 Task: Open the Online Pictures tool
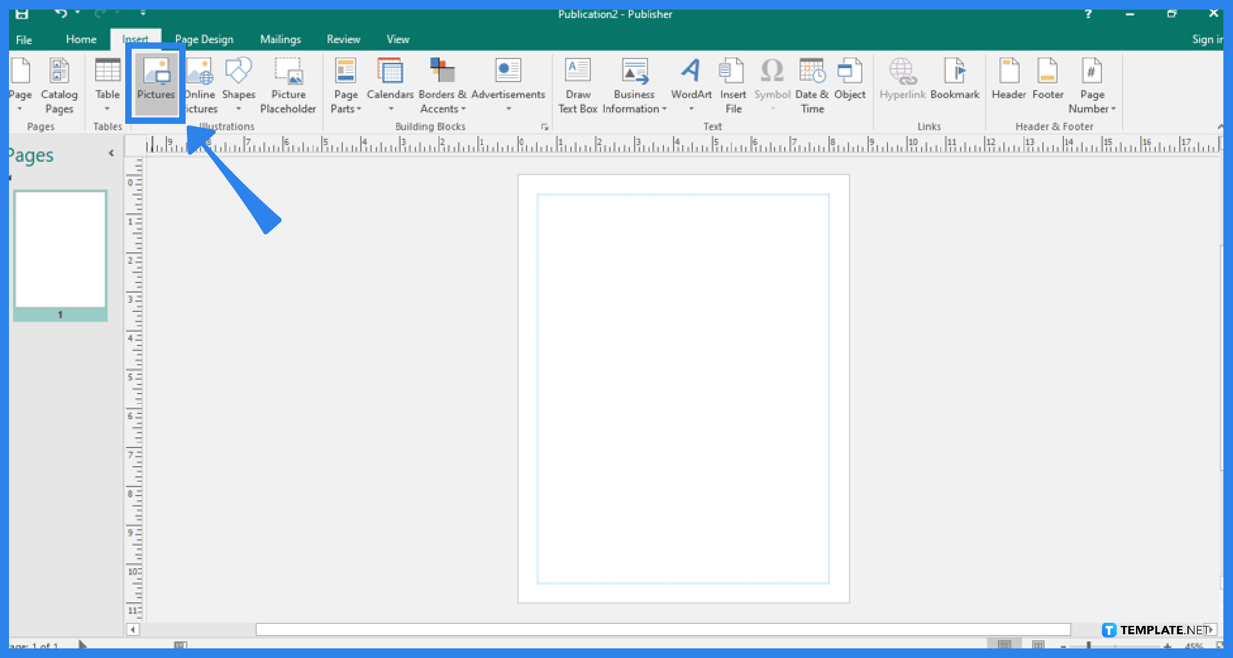tap(199, 83)
